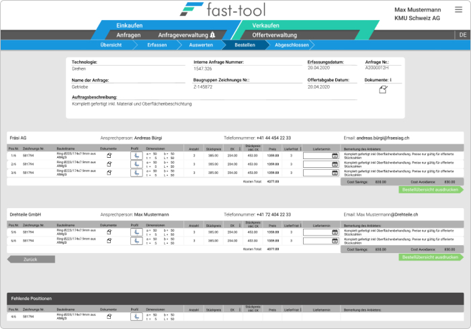This screenshot has height=329, width=471.
Task: Open the document icon in Drehteile GmbH row 5/6
Action: 110,232
